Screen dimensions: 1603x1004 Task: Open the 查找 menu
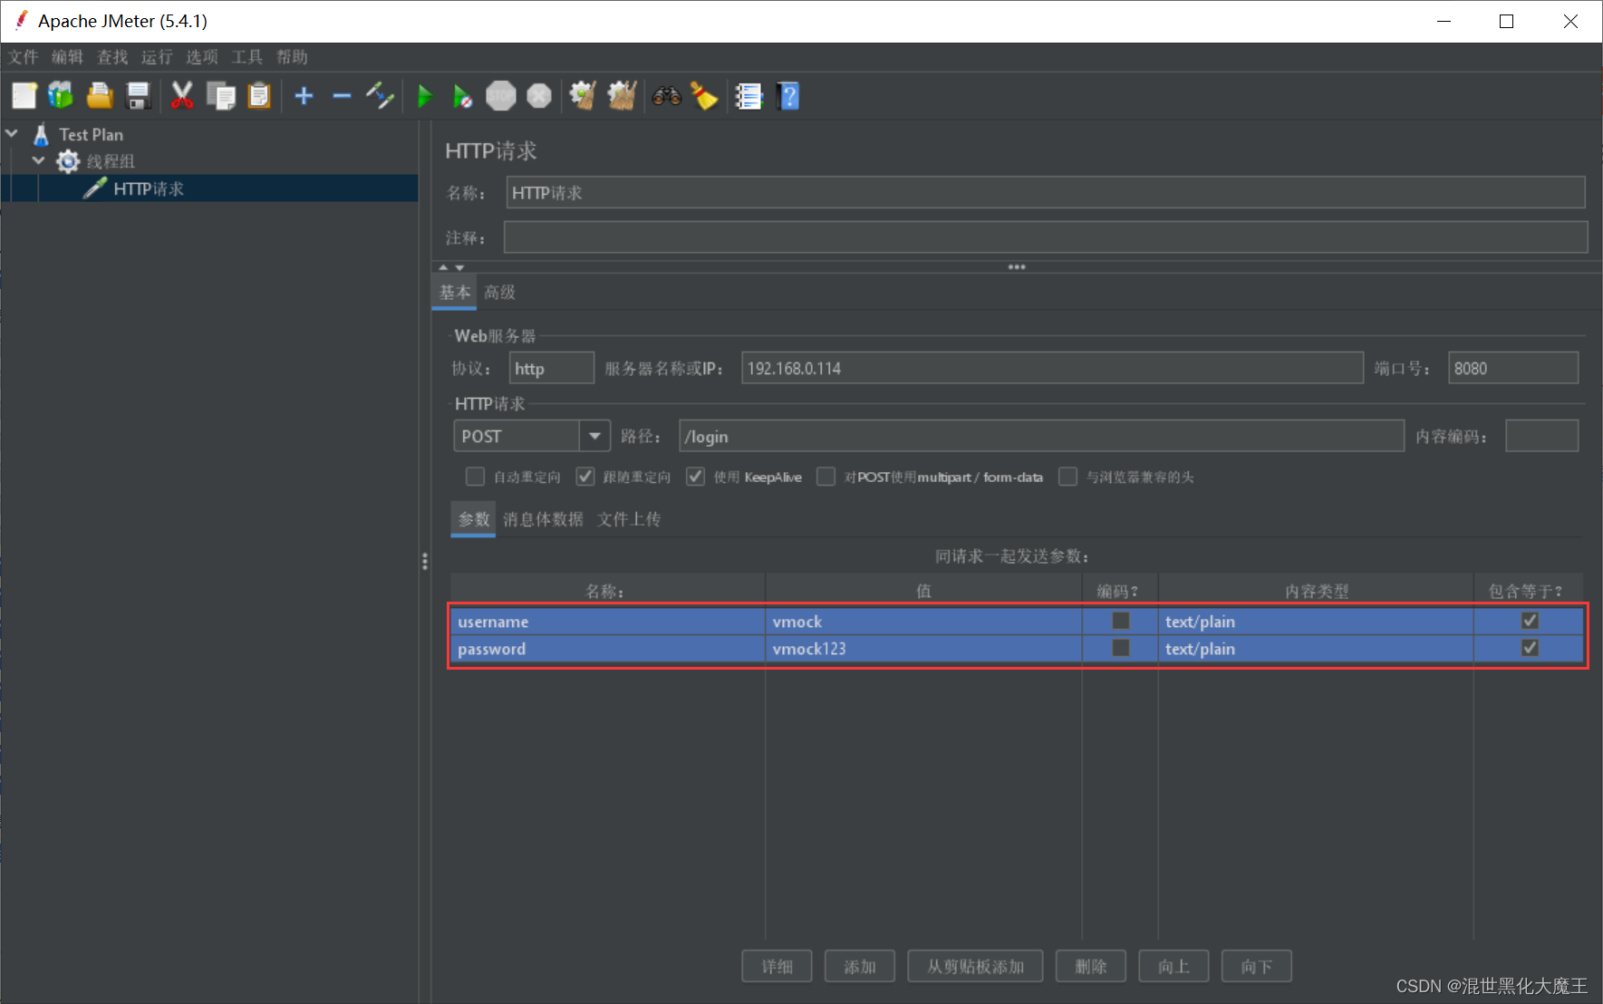click(x=112, y=57)
